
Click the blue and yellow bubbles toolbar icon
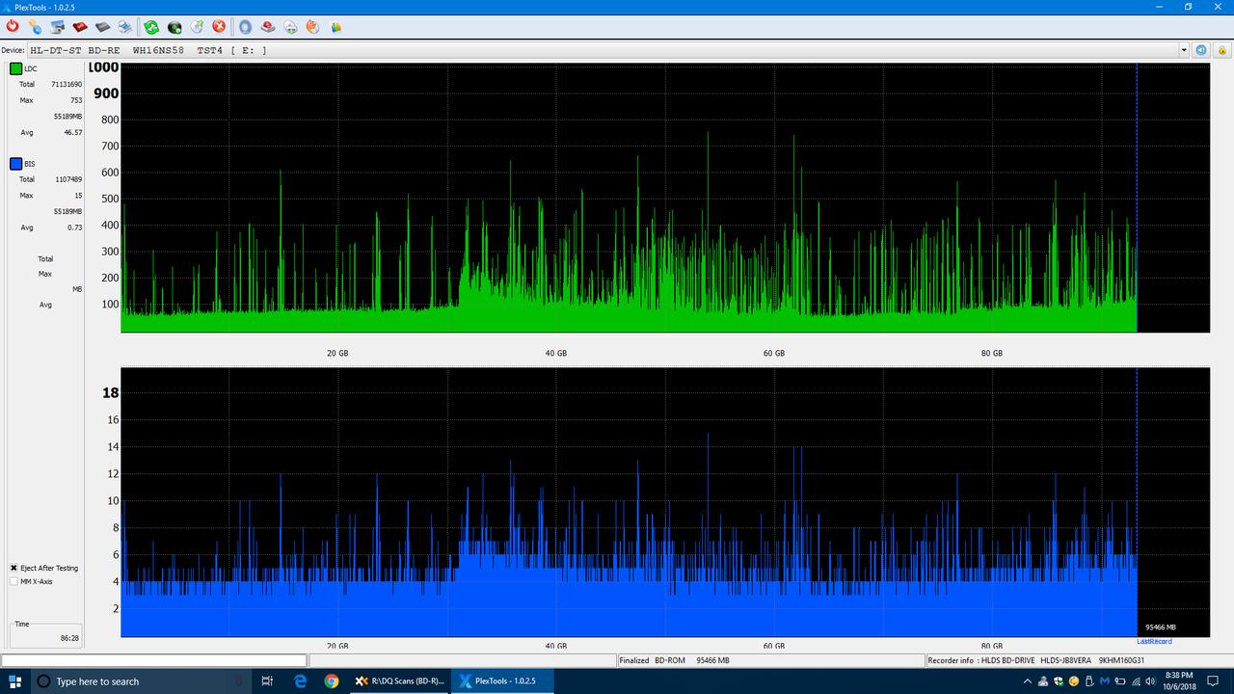pos(35,27)
